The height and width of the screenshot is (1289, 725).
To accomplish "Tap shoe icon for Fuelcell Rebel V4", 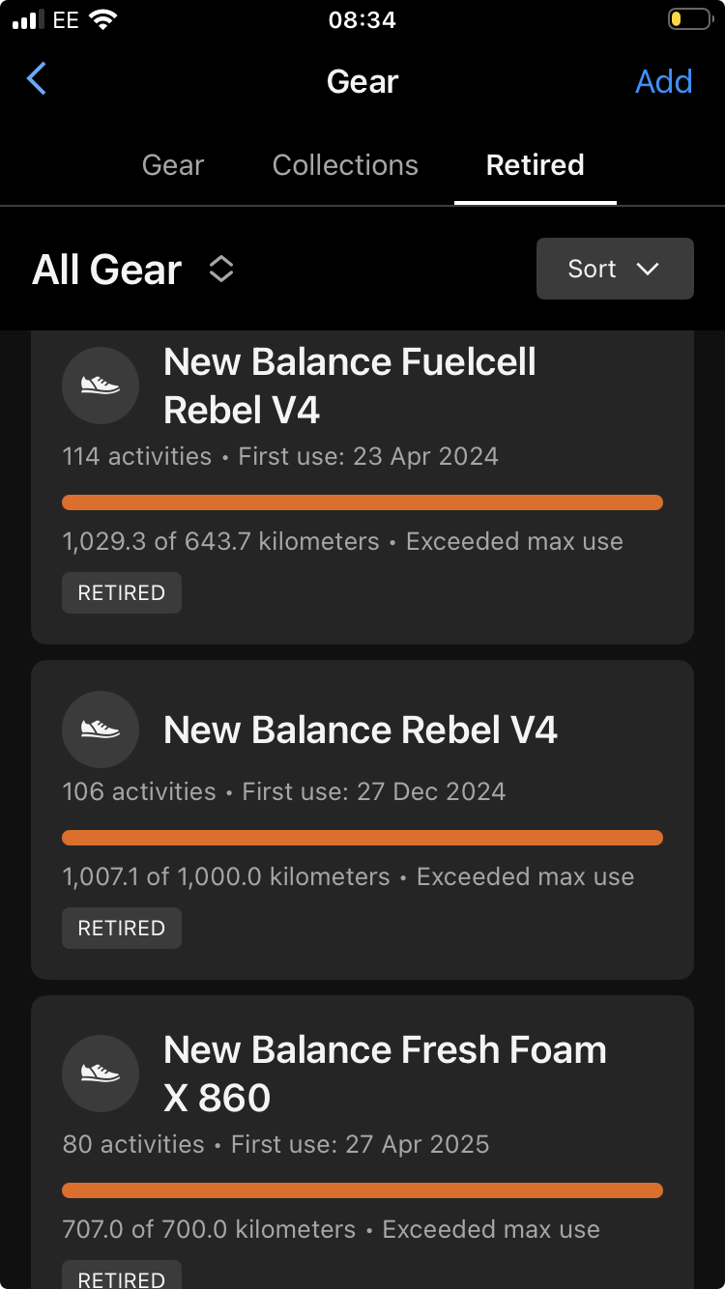I will 101,386.
